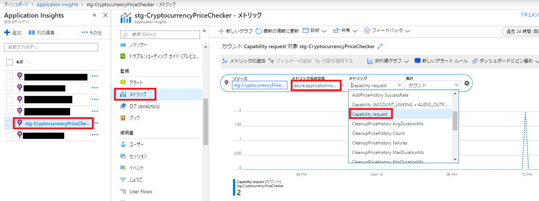The width and height of the screenshot is (539, 201).
Task: Click 分割を適用する apply splitting
Action: pyautogui.click(x=334, y=61)
